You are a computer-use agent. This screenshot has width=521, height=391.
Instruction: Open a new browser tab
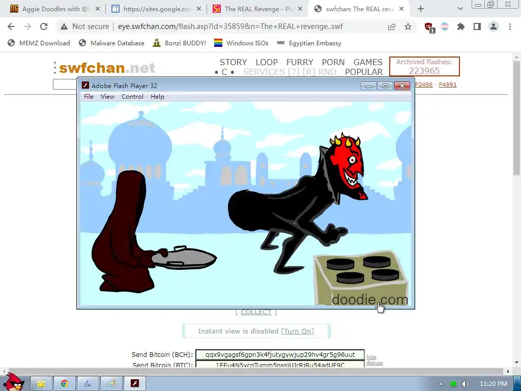click(x=421, y=9)
